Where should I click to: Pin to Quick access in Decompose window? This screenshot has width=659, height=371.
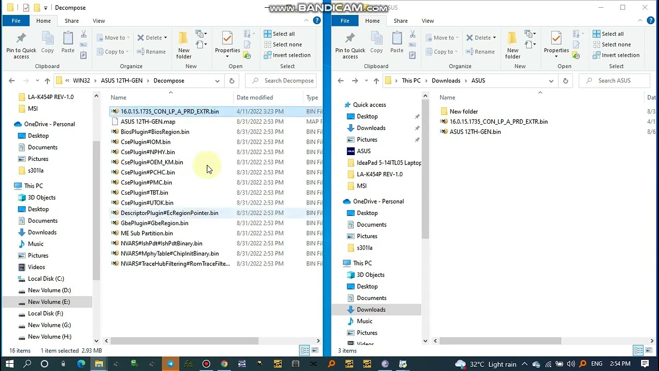click(21, 45)
